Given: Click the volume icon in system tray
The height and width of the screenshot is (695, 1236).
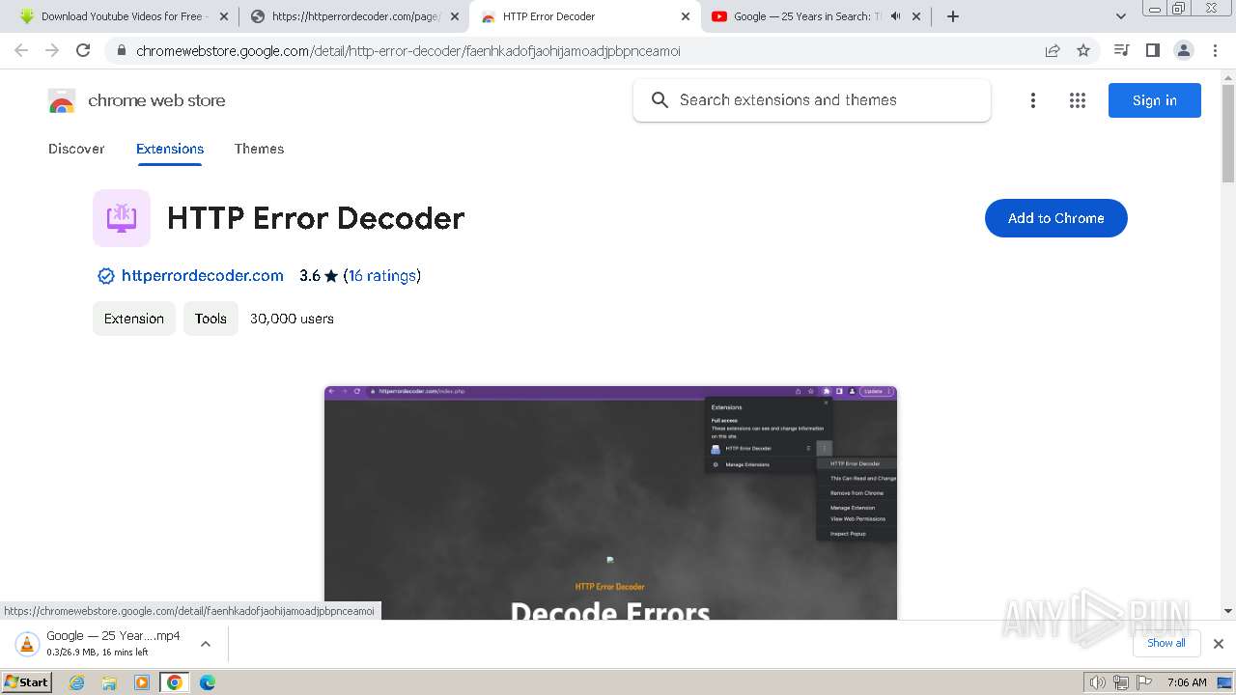Looking at the screenshot, I should tap(1097, 682).
